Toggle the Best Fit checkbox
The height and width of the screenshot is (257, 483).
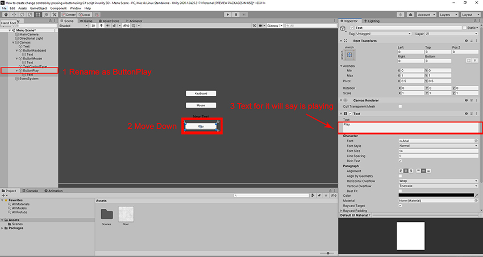[400, 191]
